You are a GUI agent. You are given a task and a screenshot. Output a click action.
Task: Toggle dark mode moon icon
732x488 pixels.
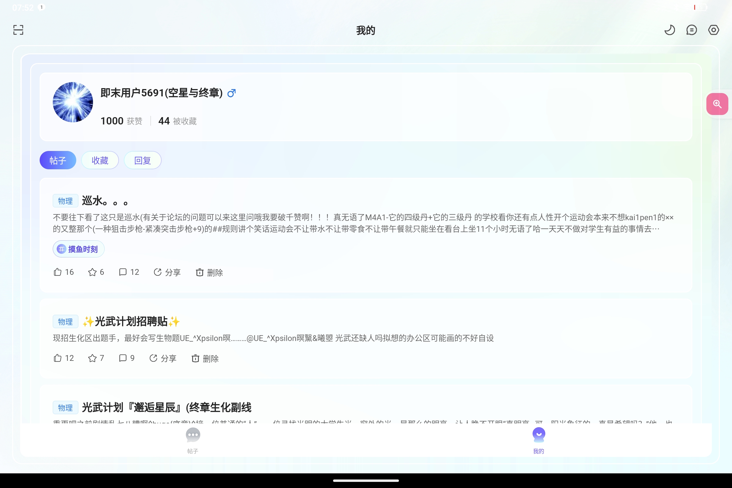pyautogui.click(x=669, y=30)
